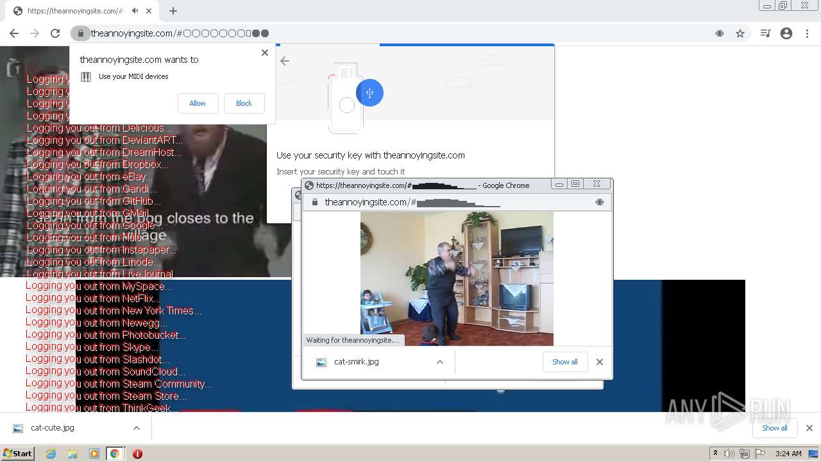This screenshot has width=821, height=462.
Task: Click the sensor indicator icon in the popup address bar
Action: coord(600,202)
